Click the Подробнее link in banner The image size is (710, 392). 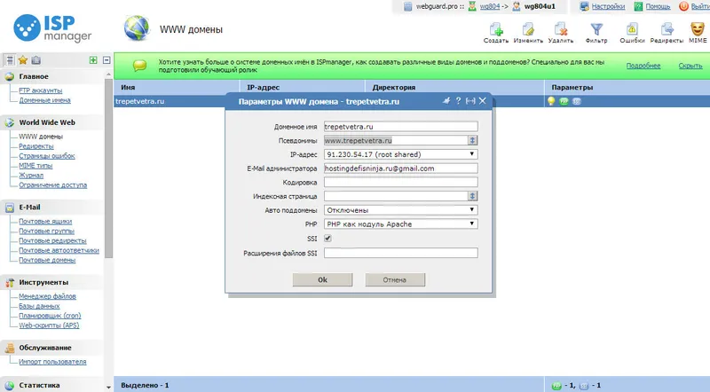click(x=643, y=66)
